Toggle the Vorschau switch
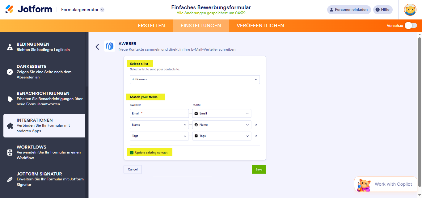422x198 pixels. [x=411, y=26]
